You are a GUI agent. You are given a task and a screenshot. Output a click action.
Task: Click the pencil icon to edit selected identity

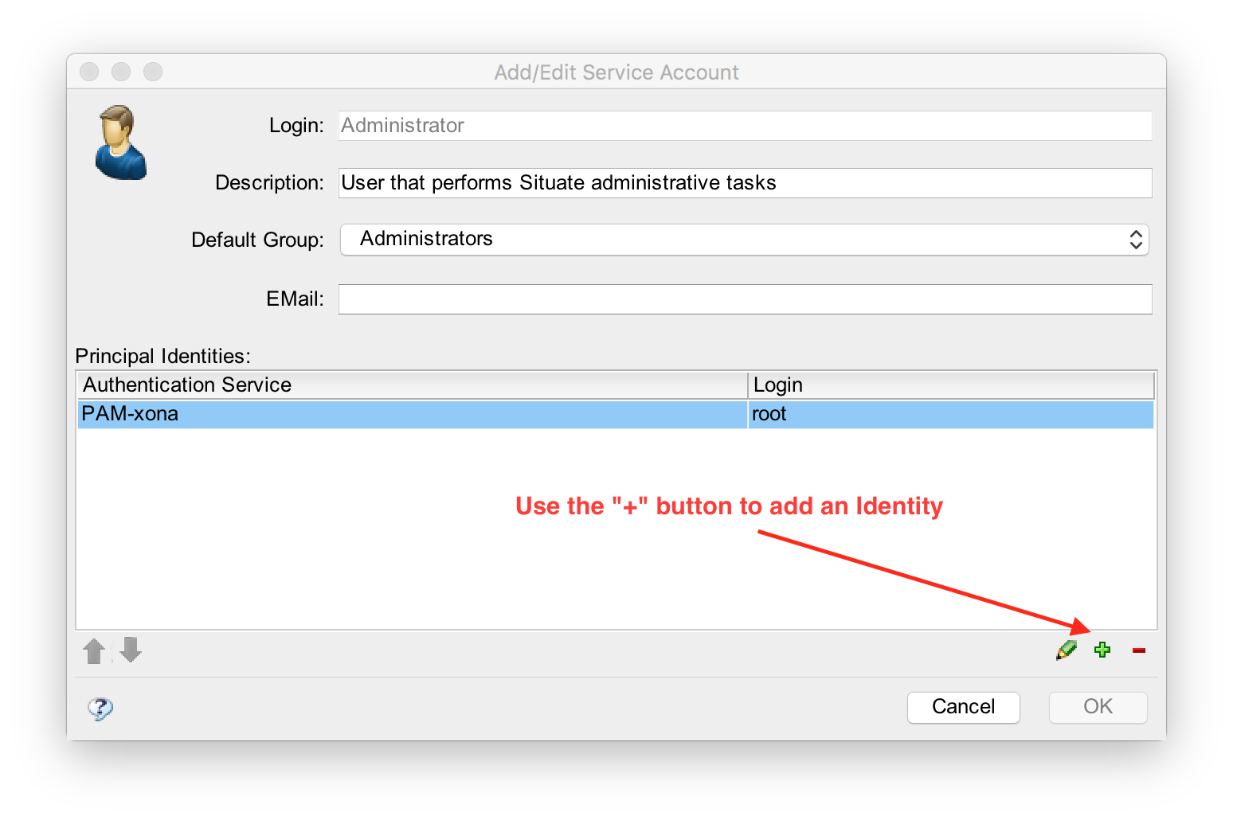pyautogui.click(x=1067, y=650)
